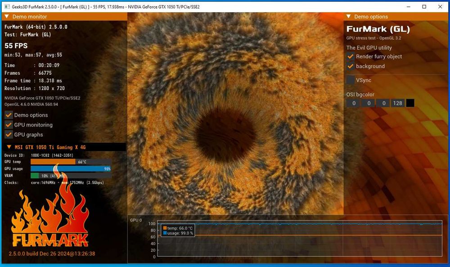Click the GPU stress test - OpenGL 3.2 subtitle
Image resolution: width=450 pixels, height=267 pixels.
click(x=373, y=38)
